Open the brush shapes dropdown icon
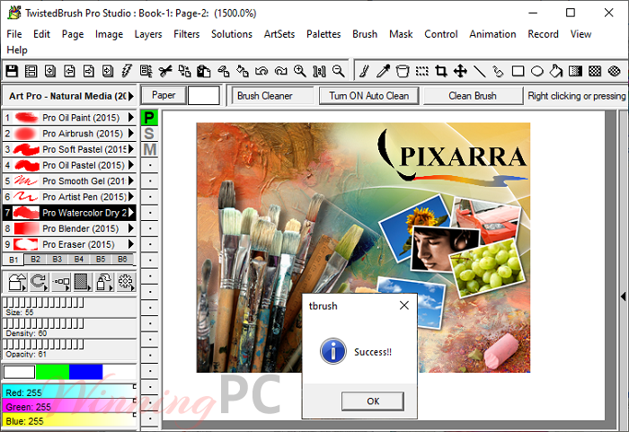Viewport: 629px width, 432px height. click(17, 282)
